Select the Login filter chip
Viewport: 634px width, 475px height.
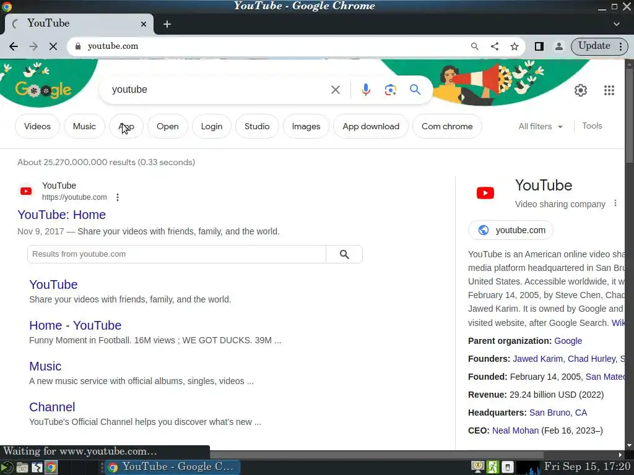(x=212, y=126)
